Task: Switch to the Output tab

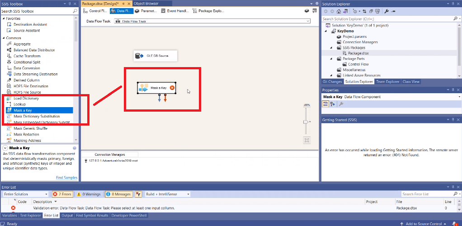Action: [x=67, y=216]
